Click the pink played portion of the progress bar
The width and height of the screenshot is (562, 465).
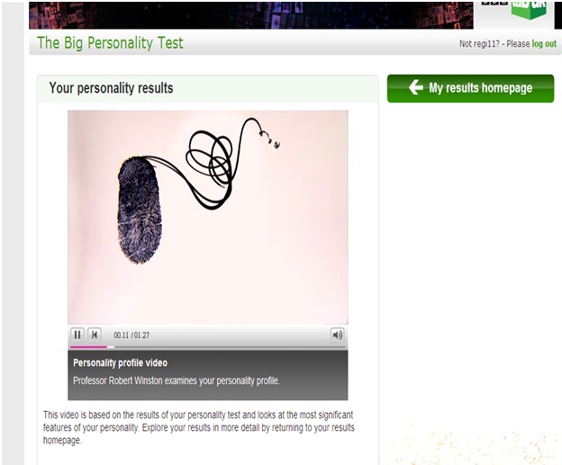(x=88, y=347)
